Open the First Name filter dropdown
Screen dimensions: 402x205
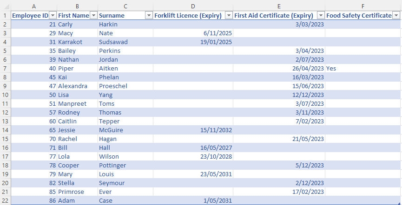coord(93,15)
